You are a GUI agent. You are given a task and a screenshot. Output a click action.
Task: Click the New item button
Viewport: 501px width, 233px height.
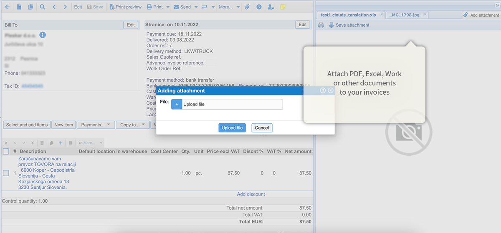(64, 125)
